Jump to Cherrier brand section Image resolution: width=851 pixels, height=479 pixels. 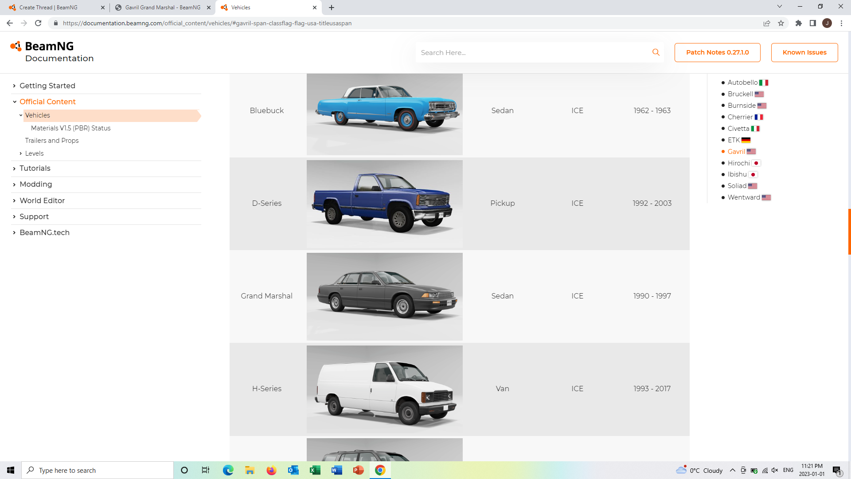(745, 117)
